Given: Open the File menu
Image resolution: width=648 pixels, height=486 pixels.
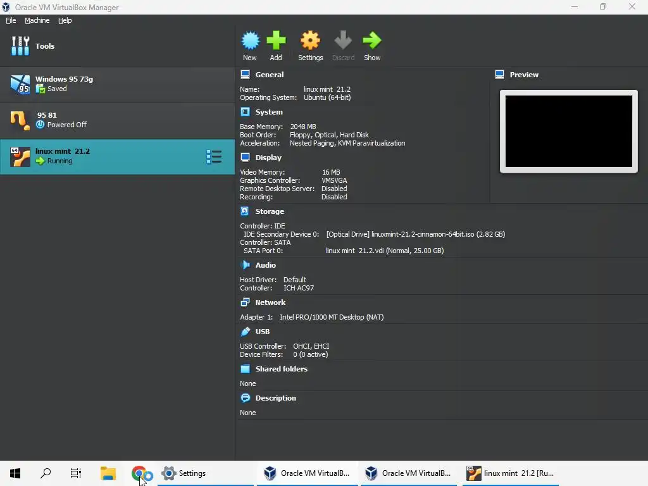Looking at the screenshot, I should 11,20.
